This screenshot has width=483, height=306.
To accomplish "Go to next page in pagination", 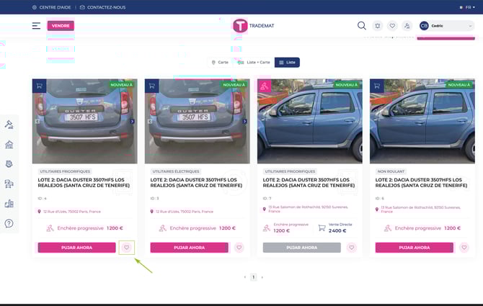I will 262,276.
